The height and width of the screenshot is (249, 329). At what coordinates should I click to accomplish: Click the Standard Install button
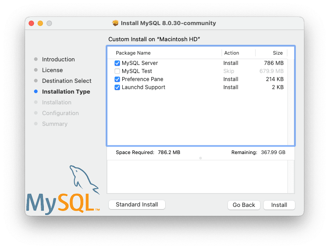137,205
